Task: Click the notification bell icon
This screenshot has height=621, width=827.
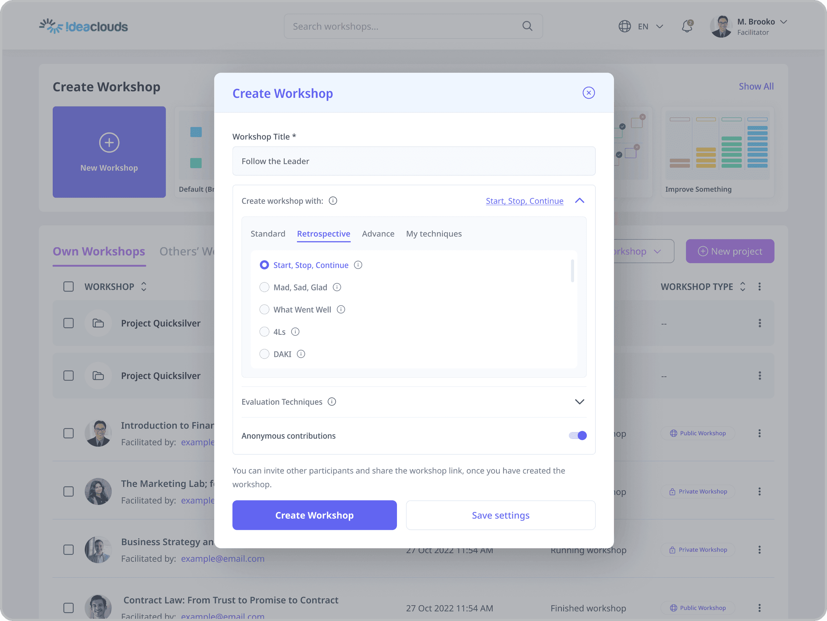Action: point(687,26)
